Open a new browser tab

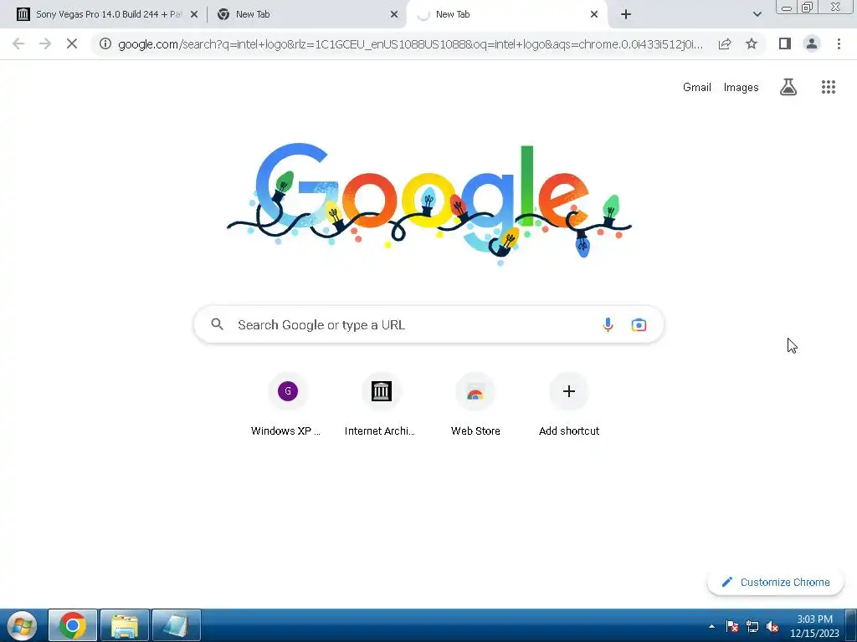(x=626, y=14)
